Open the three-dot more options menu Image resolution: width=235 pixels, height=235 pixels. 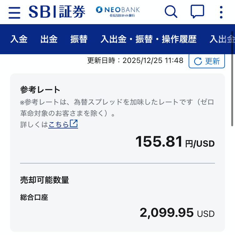[x=221, y=12]
